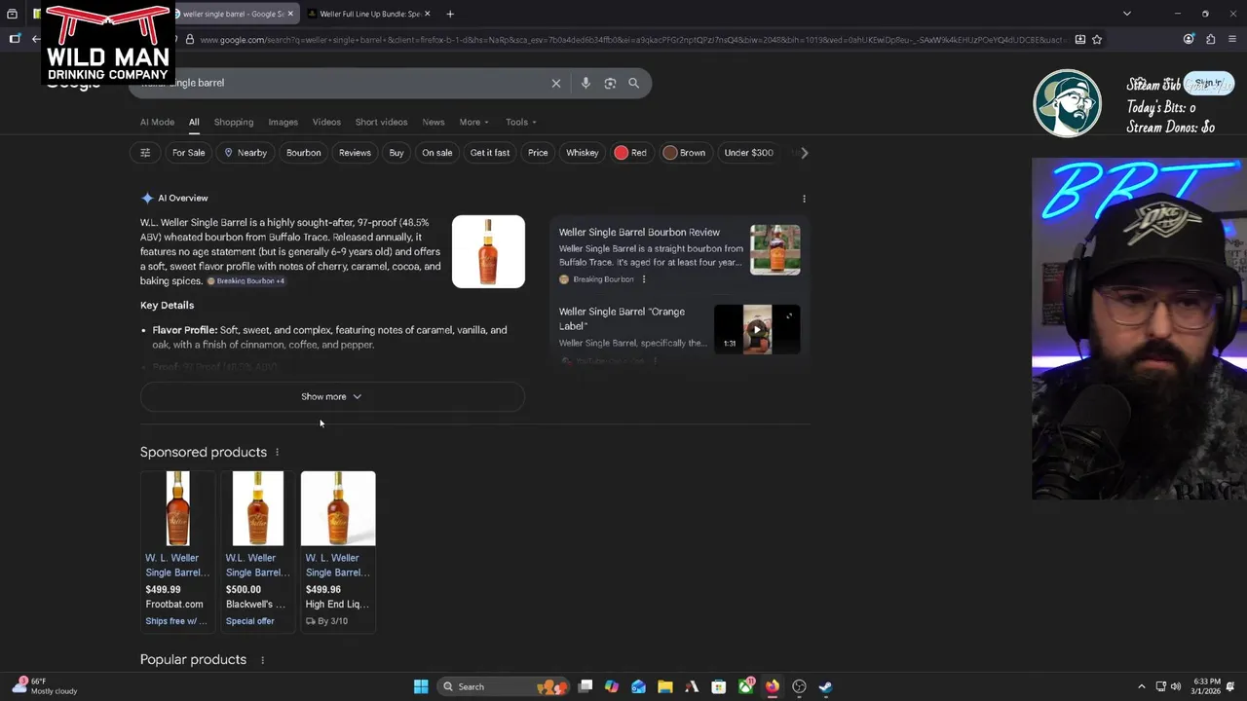Open search by image lens

[610, 84]
